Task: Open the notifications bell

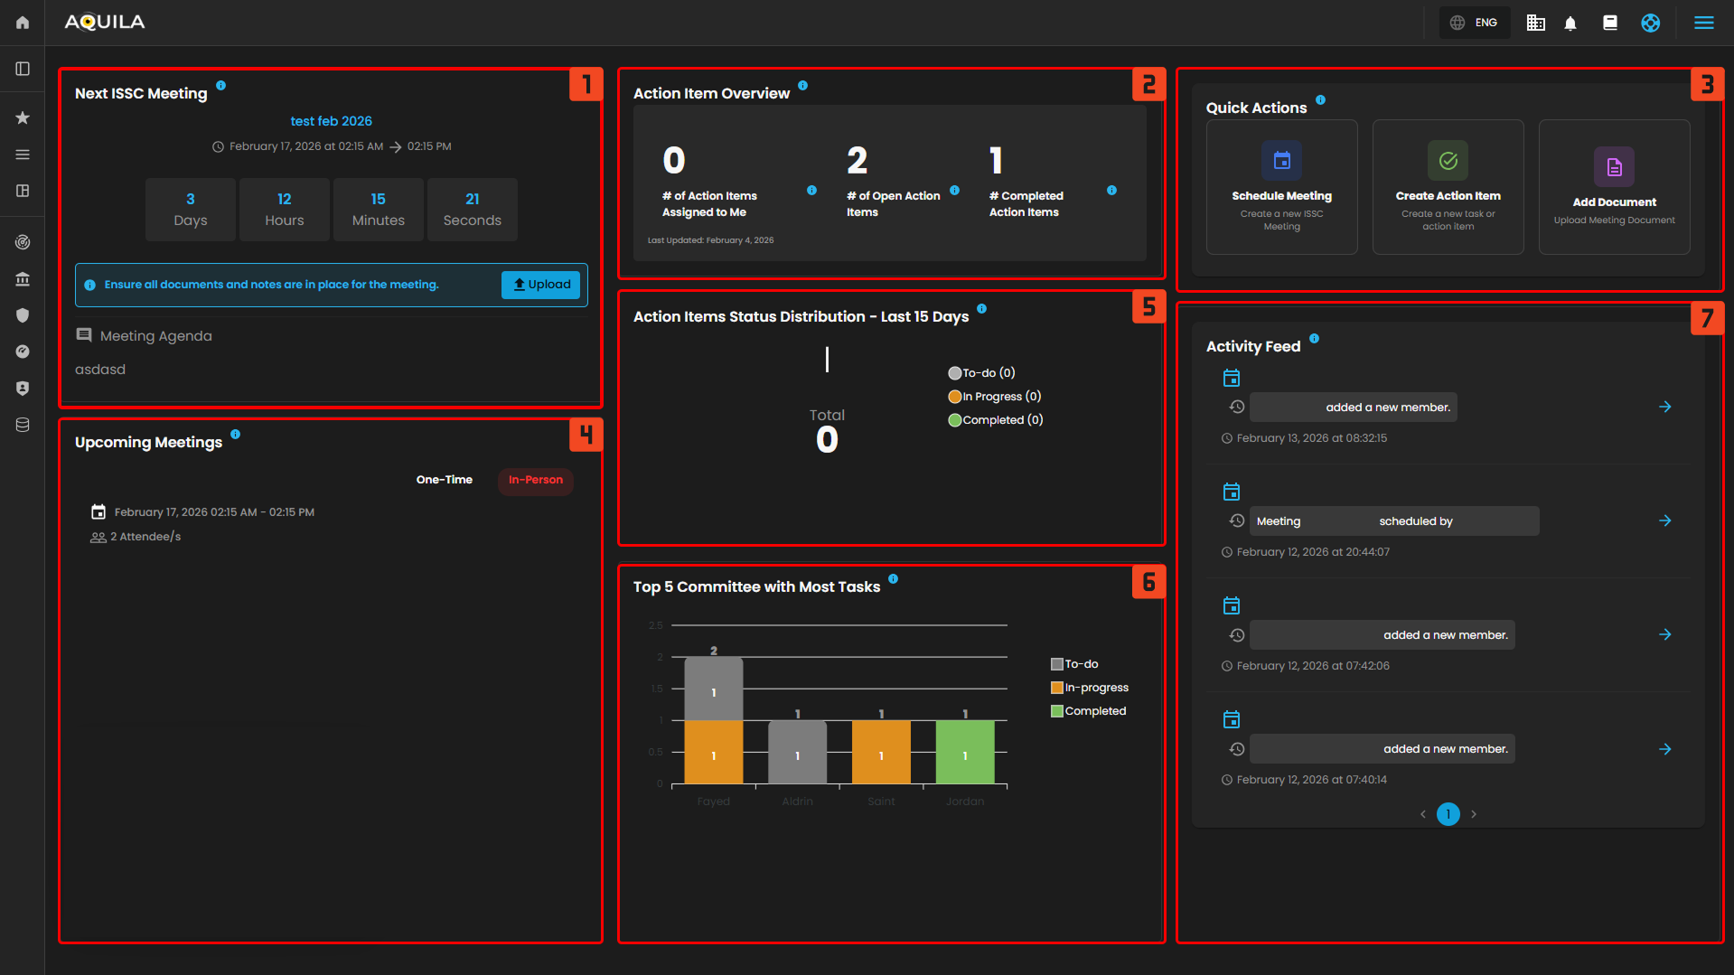Action: (1570, 23)
